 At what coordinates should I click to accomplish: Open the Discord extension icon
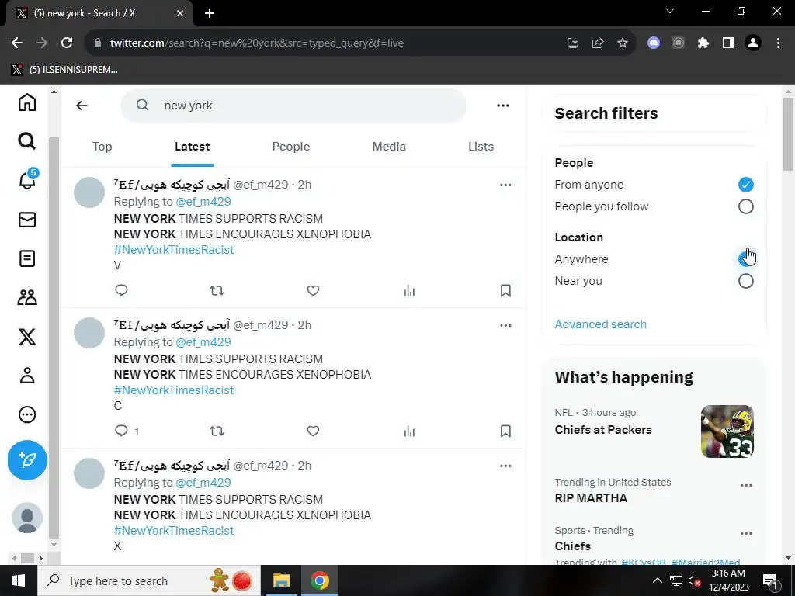pos(654,43)
